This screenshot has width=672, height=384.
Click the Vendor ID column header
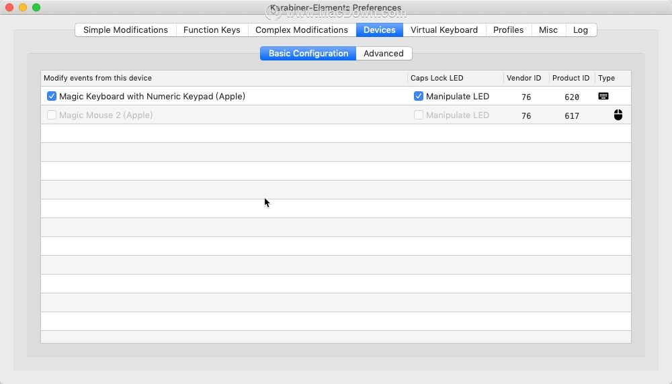[526, 78]
